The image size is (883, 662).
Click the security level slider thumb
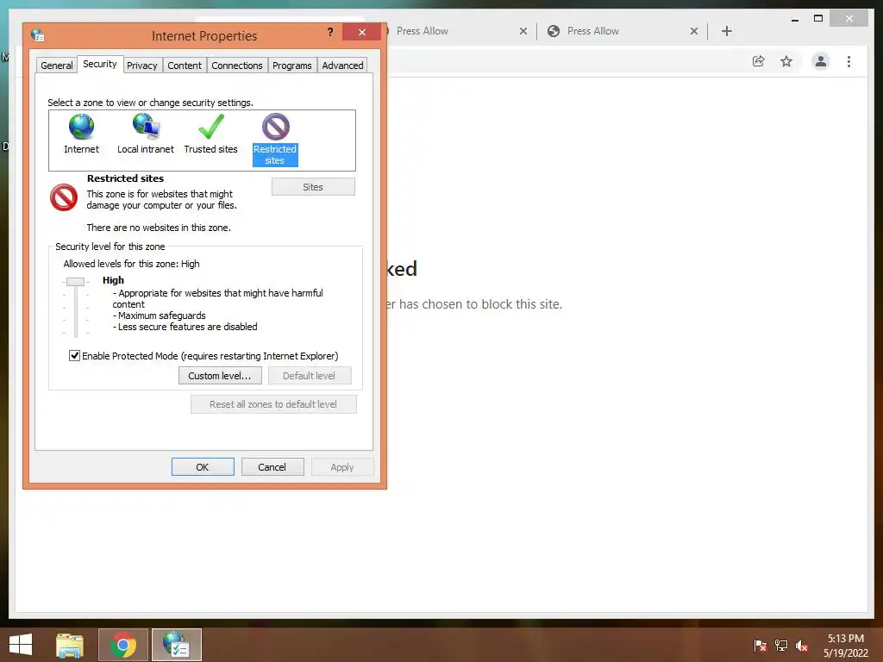pyautogui.click(x=76, y=282)
